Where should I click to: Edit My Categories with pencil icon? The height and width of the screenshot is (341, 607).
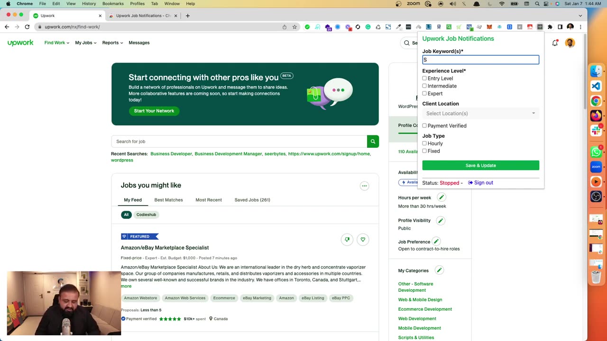pos(439,270)
